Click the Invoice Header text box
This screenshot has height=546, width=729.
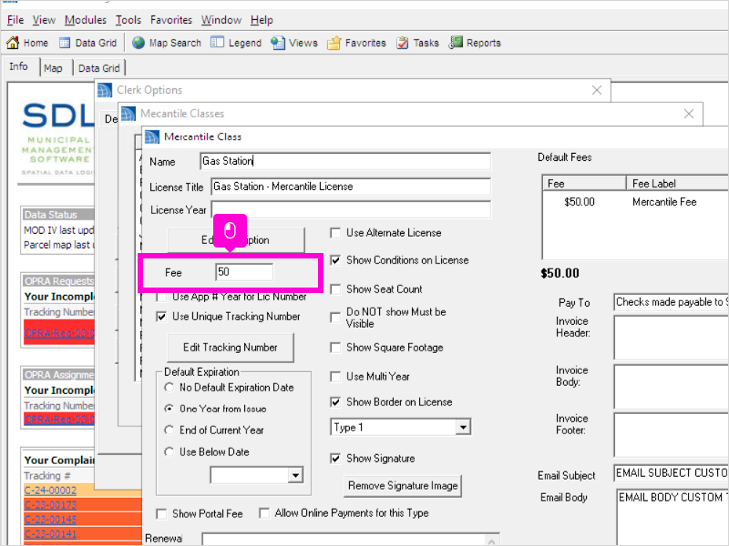tap(672, 338)
